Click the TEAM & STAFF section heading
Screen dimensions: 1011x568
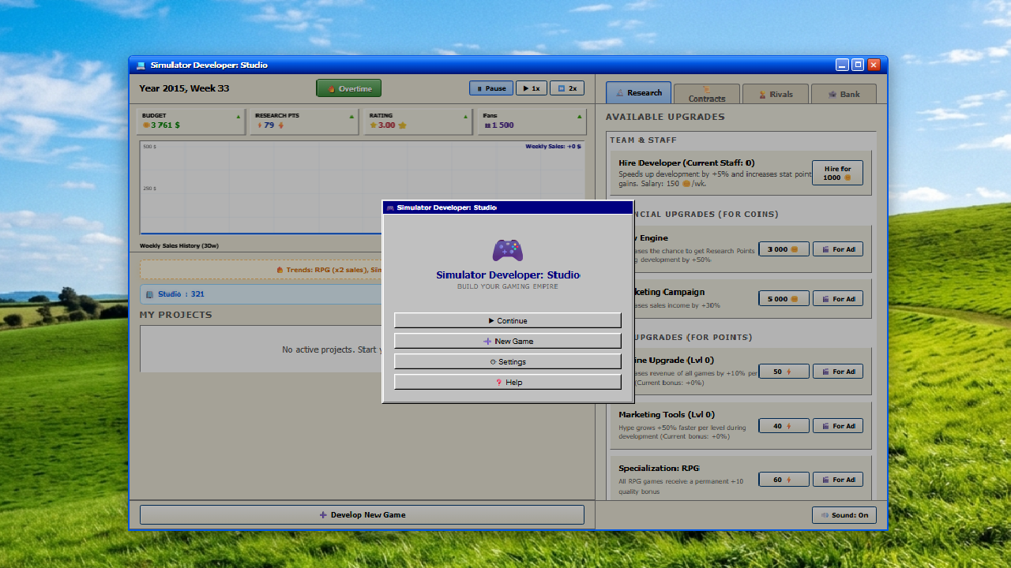click(643, 140)
